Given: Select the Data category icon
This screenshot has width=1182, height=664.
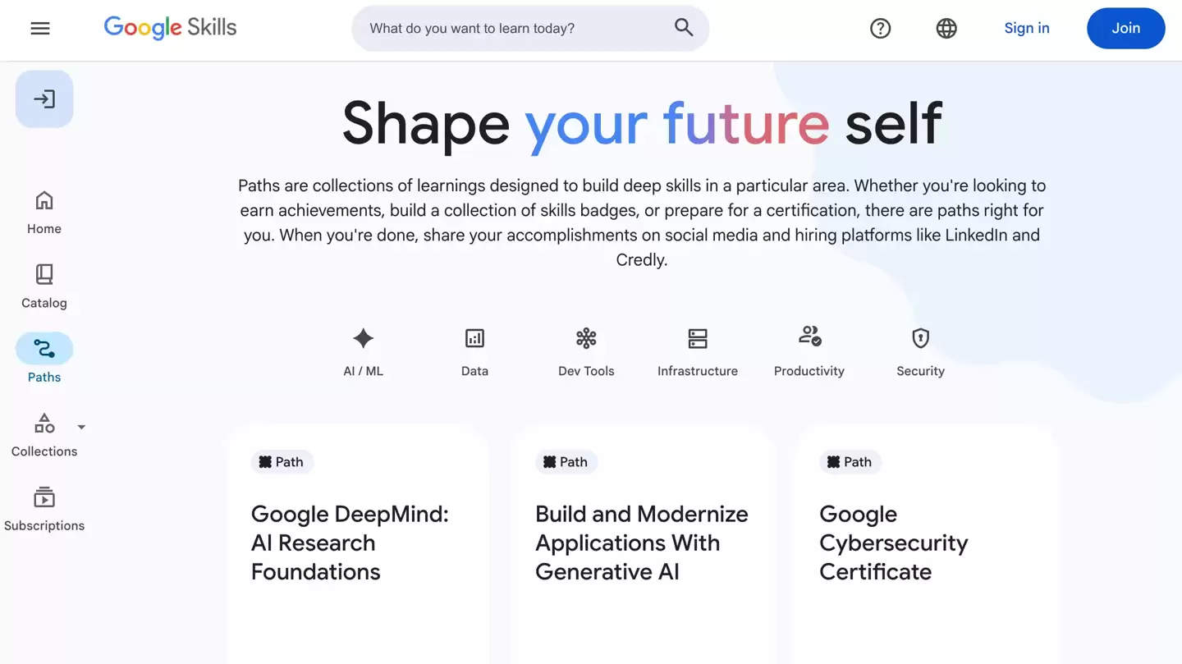Looking at the screenshot, I should pyautogui.click(x=474, y=338).
